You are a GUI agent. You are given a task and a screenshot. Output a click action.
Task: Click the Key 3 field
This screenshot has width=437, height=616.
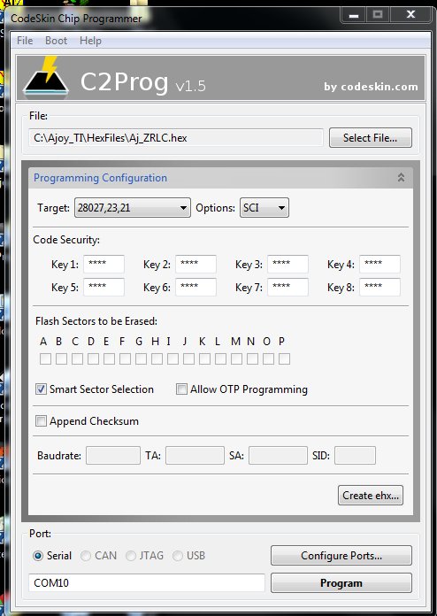[287, 264]
